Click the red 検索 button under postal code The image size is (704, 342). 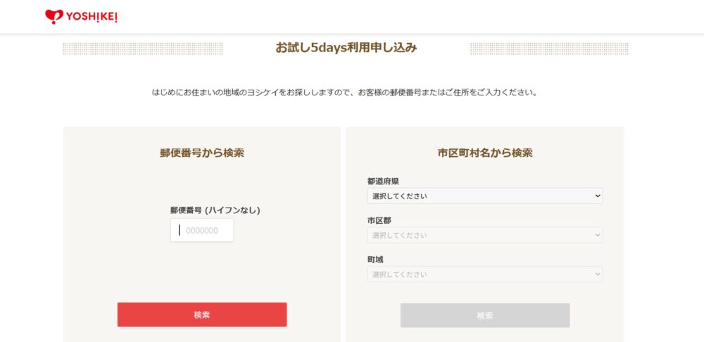point(202,315)
